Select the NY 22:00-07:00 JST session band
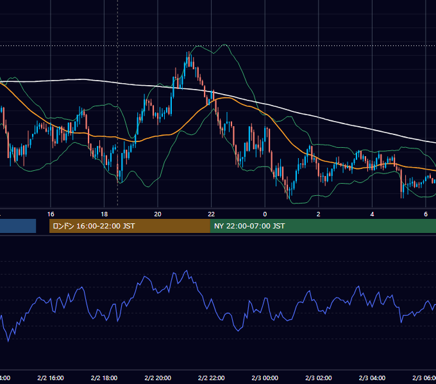 pyautogui.click(x=323, y=226)
